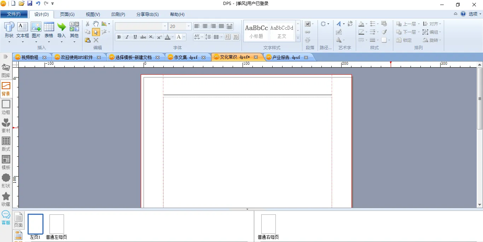The image size is (483, 242).
Task: Open the font size dropdown showing 20
Action: coord(189,27)
